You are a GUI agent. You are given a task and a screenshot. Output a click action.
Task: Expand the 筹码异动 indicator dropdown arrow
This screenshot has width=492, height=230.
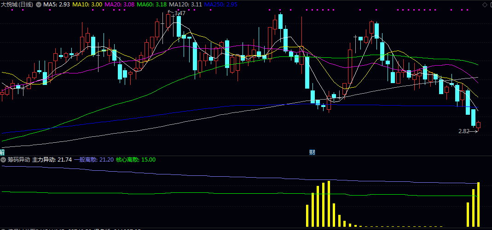3,160
